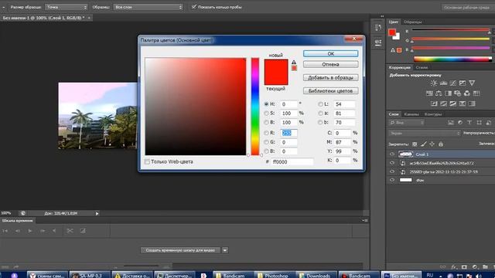Screen dimensions: 495x278
Task: Select the 'Коррекция' tab
Action: coord(399,67)
